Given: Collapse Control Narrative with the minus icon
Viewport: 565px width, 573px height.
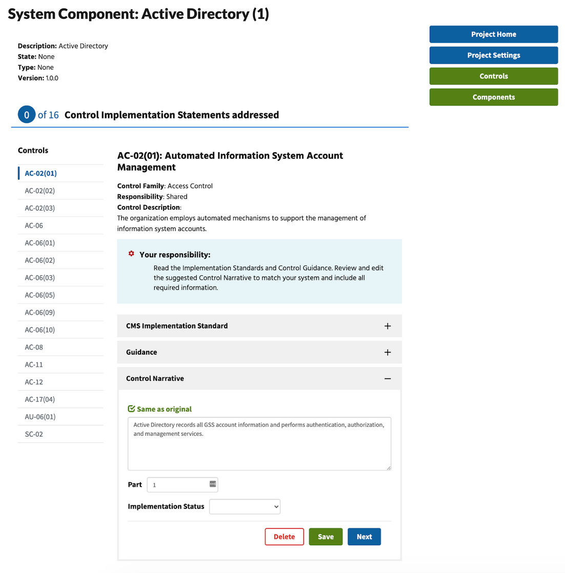Looking at the screenshot, I should click(x=387, y=379).
